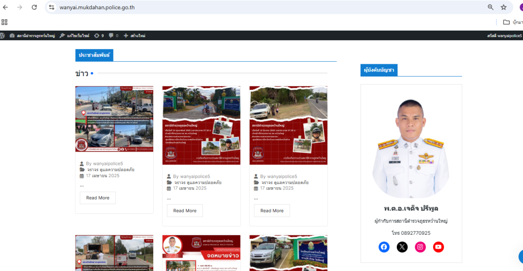Click Read More on the third news card

pos(272,210)
